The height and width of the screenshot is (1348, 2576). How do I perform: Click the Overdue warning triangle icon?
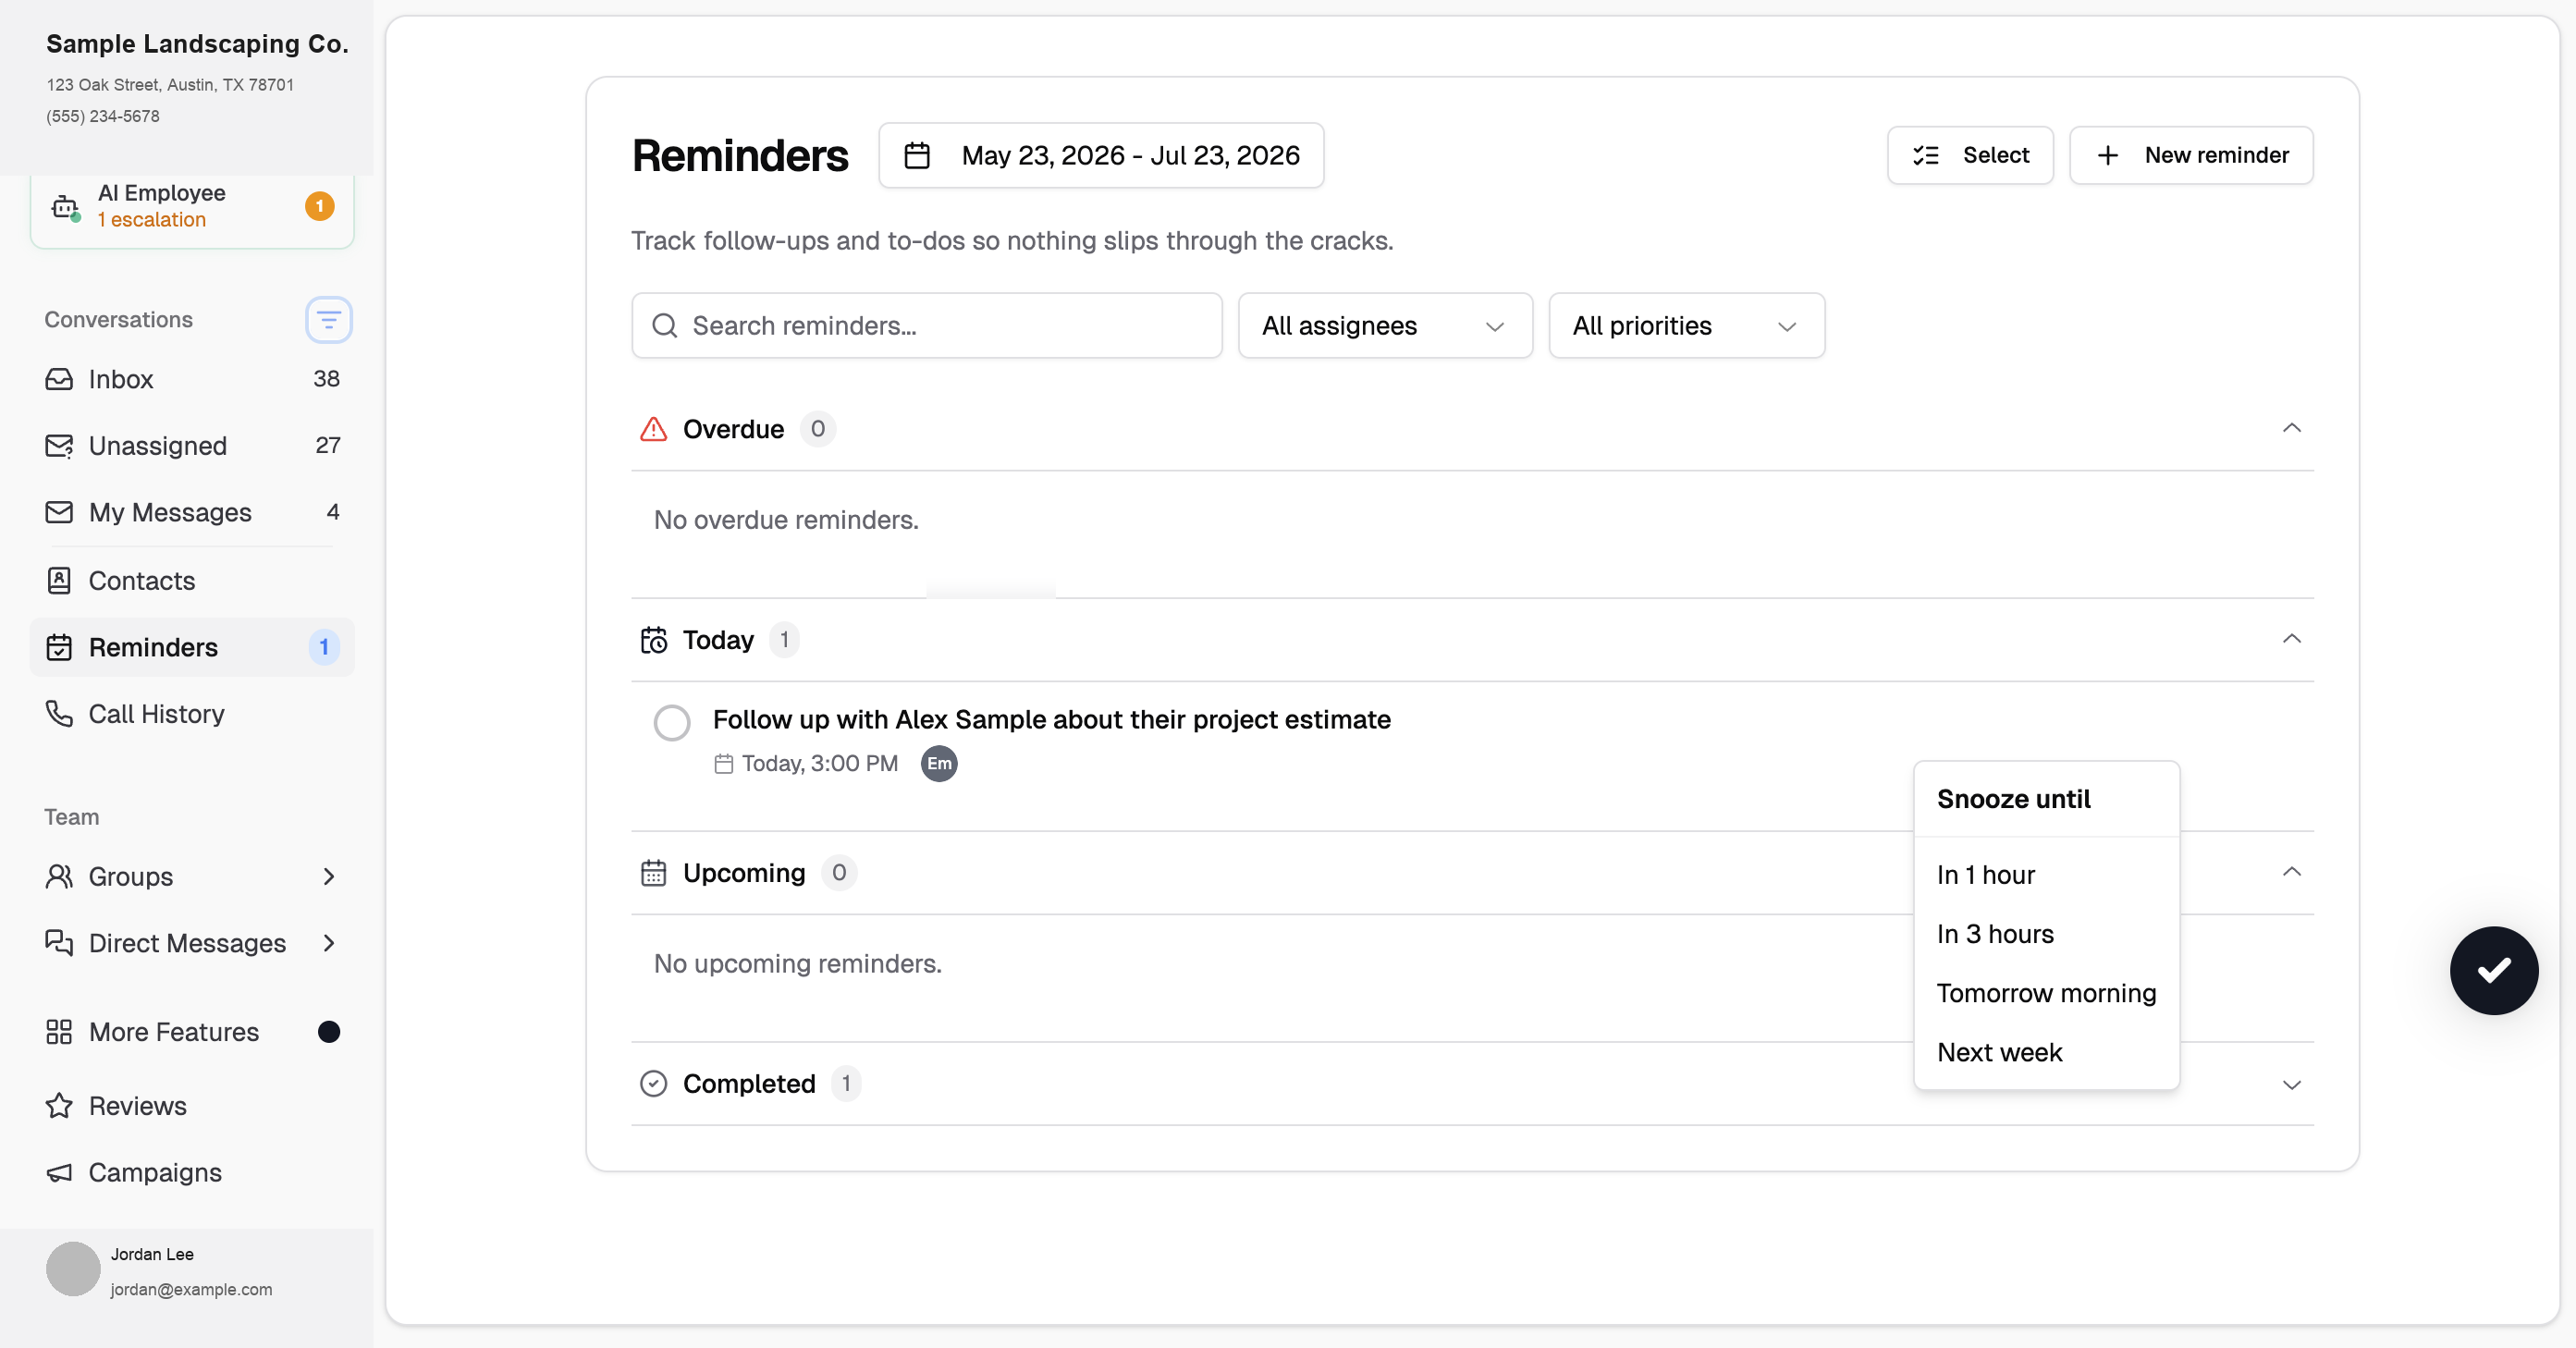click(x=653, y=429)
